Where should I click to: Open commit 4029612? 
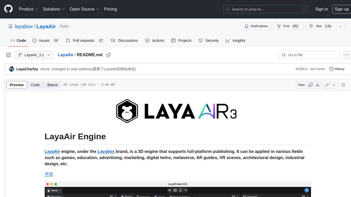point(301,69)
